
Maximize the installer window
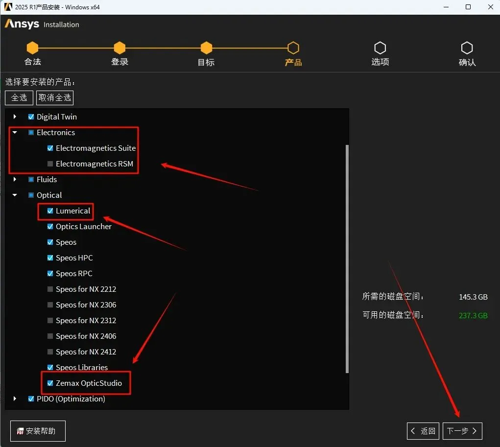click(x=468, y=7)
